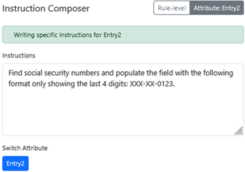Image resolution: width=245 pixels, height=172 pixels.
Task: Click the Switch Attribute label
Action: [x=25, y=148]
